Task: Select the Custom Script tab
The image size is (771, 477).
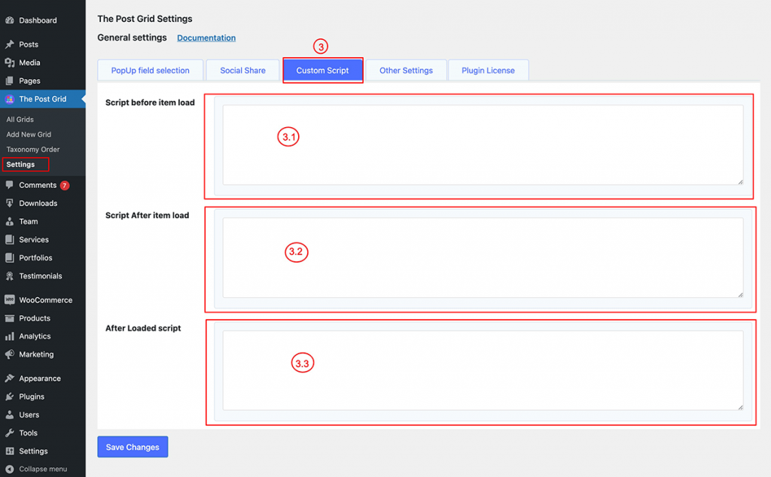Action: click(x=322, y=70)
